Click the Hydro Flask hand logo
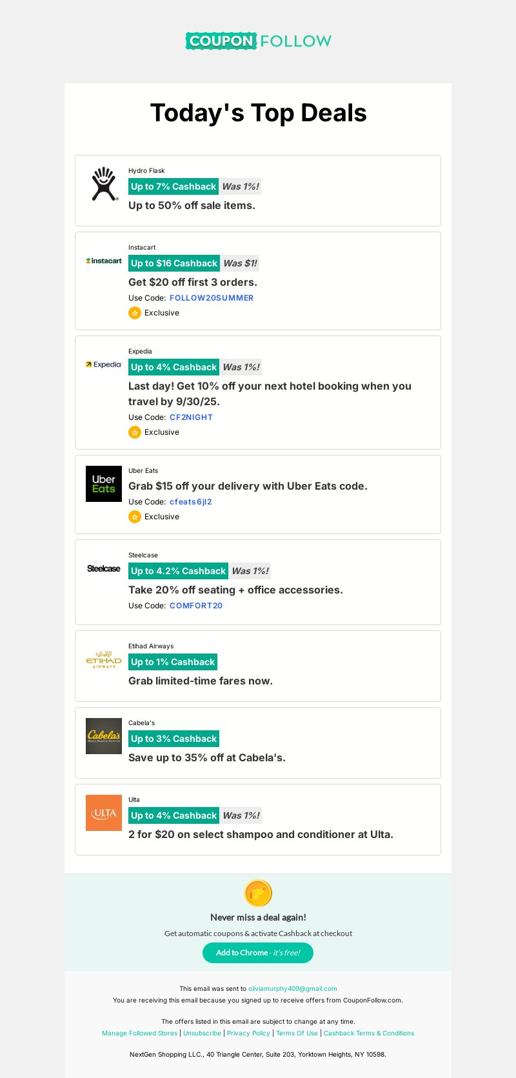 point(104,184)
